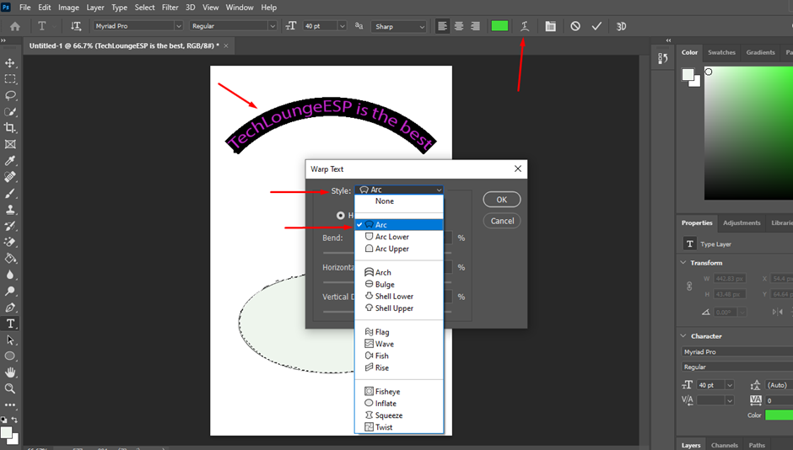793x450 pixels.
Task: Select the Ellipse shape tool
Action: (x=10, y=356)
